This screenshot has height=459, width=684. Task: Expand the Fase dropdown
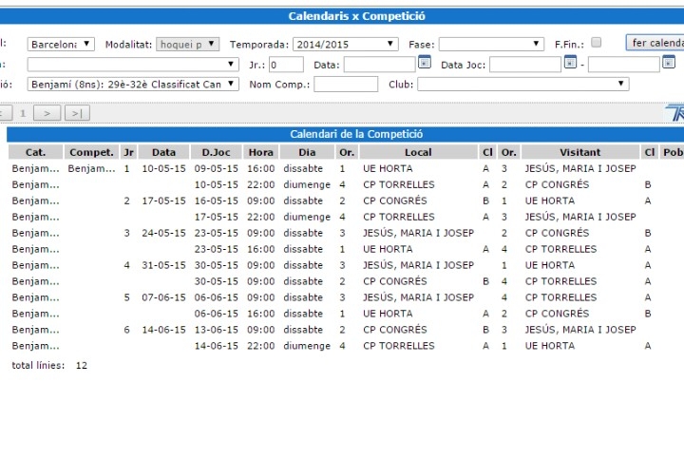click(491, 44)
